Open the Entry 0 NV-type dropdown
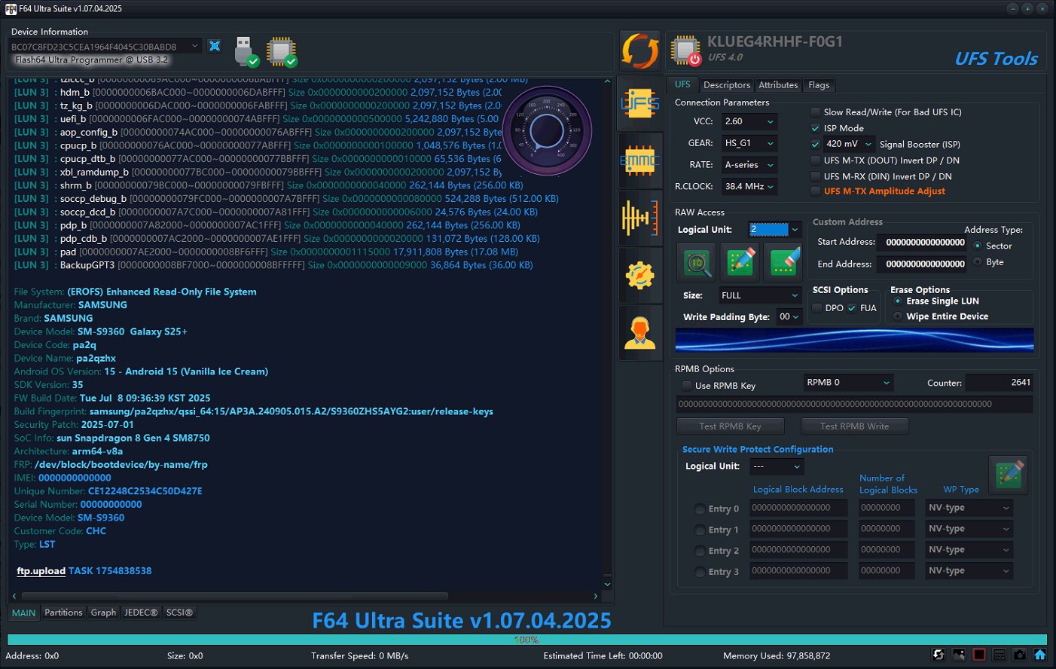This screenshot has width=1056, height=669. pos(969,508)
